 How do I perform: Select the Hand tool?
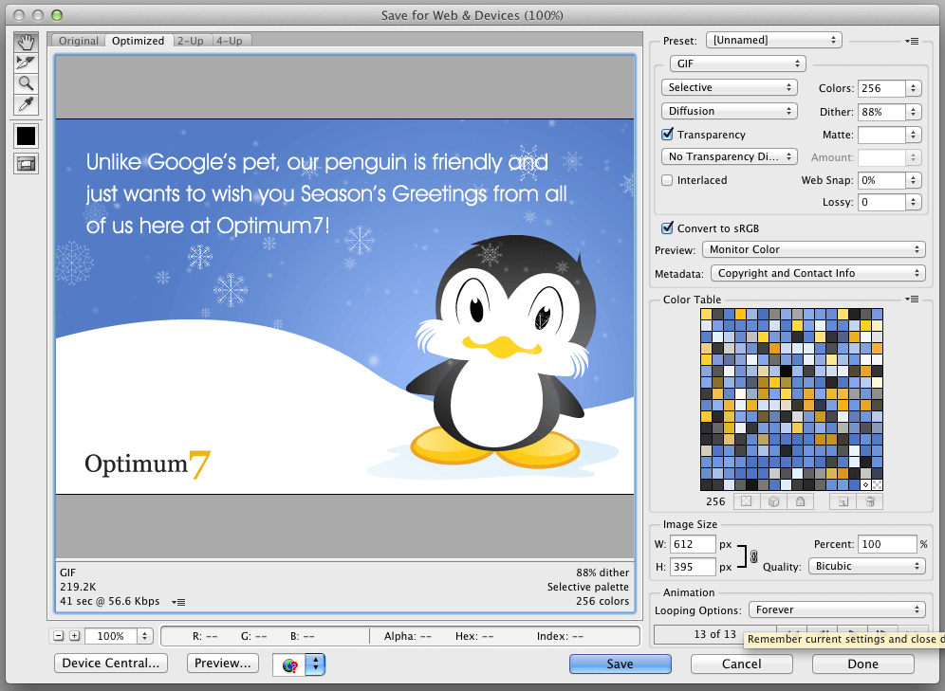[x=26, y=42]
